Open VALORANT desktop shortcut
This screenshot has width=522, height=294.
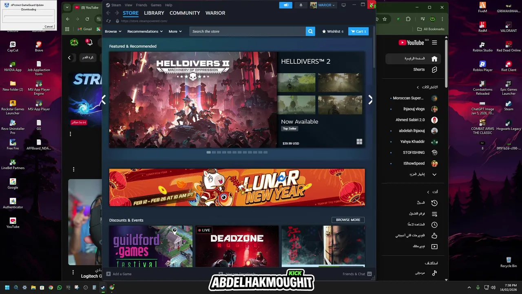click(x=509, y=27)
